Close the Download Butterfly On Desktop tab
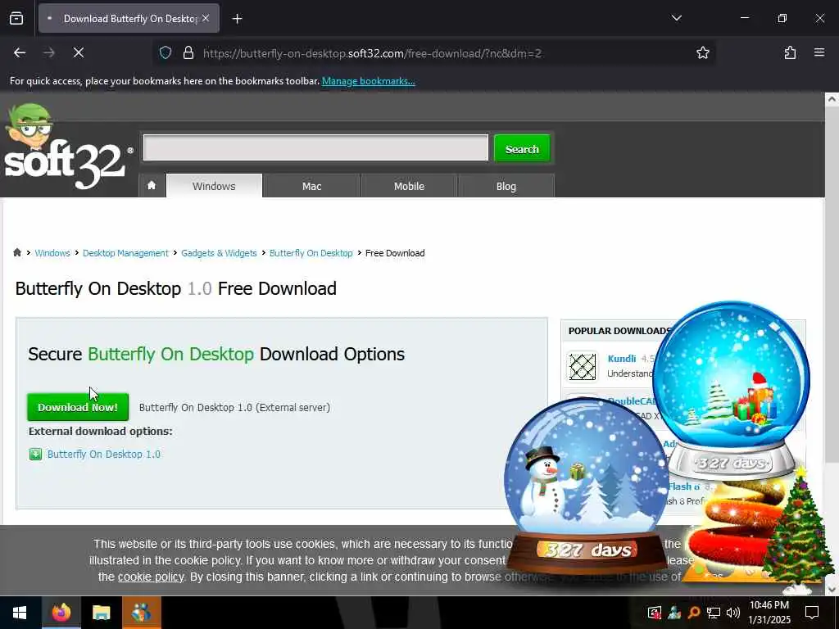This screenshot has height=629, width=839. pyautogui.click(x=206, y=18)
